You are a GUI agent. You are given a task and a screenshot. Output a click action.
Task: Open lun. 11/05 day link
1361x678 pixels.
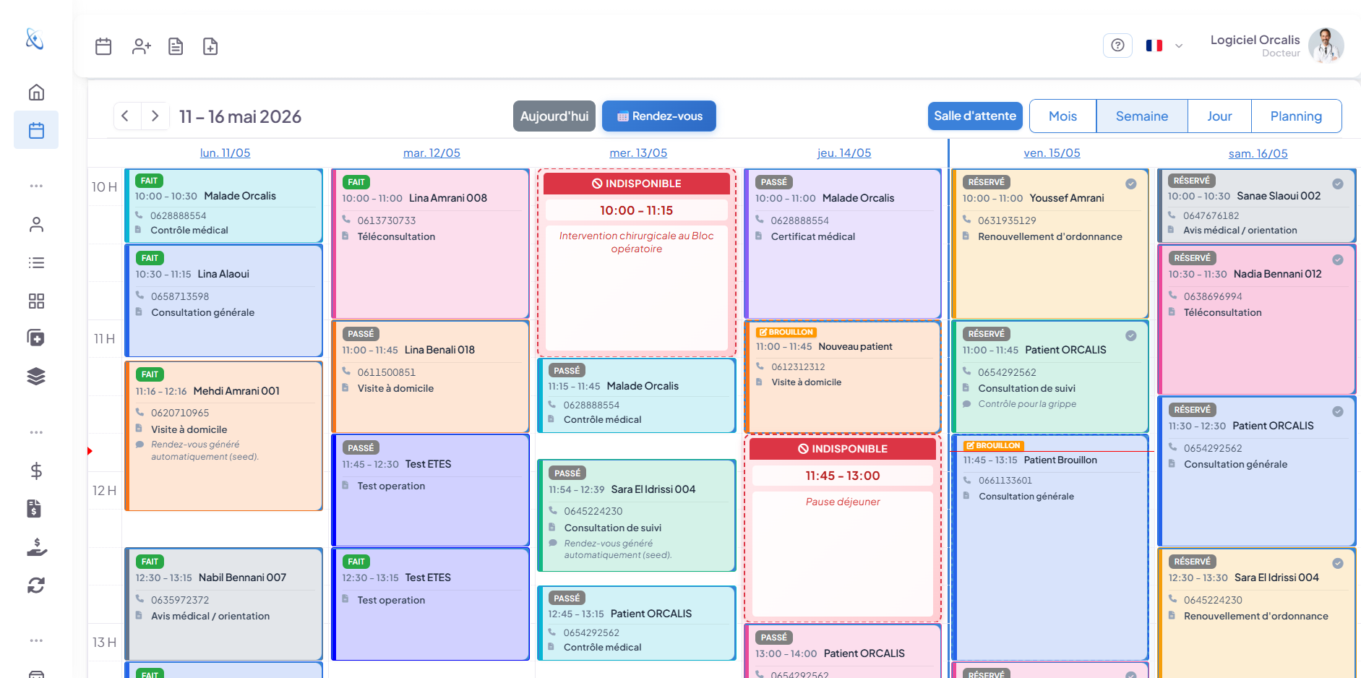pos(225,153)
